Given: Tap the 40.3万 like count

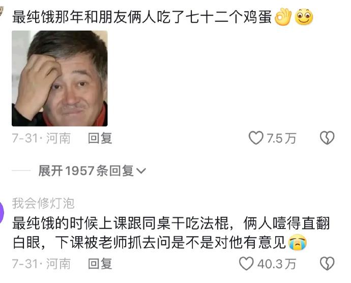Looking at the screenshot, I should 277,264.
